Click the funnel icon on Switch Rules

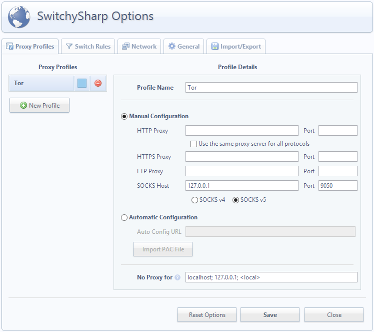tap(69, 46)
